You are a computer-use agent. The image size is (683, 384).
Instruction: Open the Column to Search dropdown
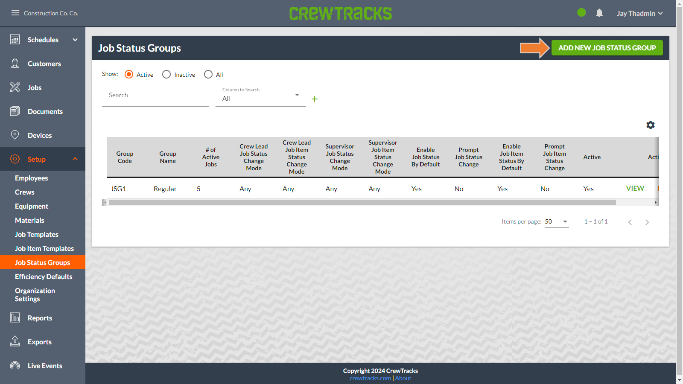(x=261, y=96)
